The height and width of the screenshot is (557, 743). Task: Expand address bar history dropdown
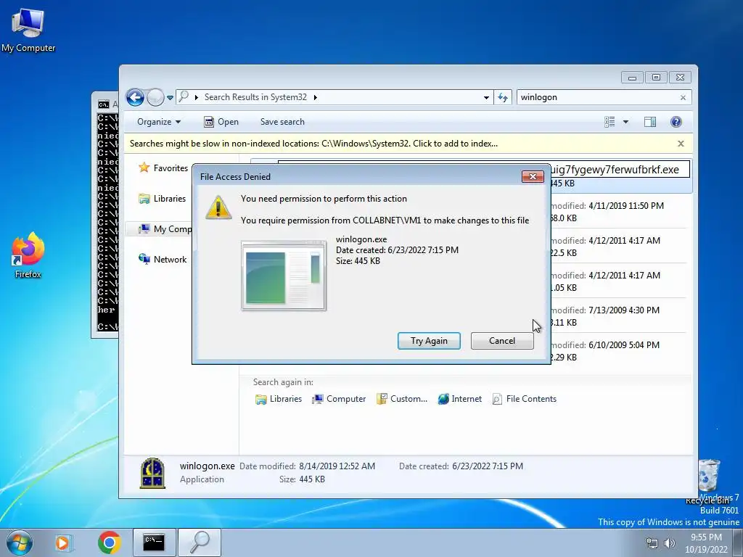pos(486,98)
